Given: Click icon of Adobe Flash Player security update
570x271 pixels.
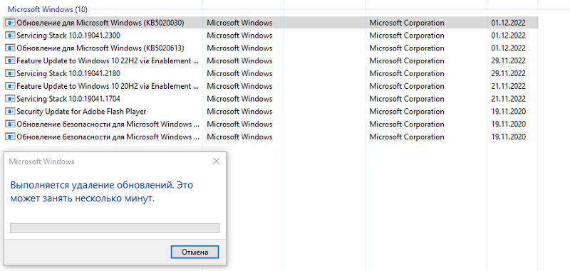Looking at the screenshot, I should [x=10, y=112].
